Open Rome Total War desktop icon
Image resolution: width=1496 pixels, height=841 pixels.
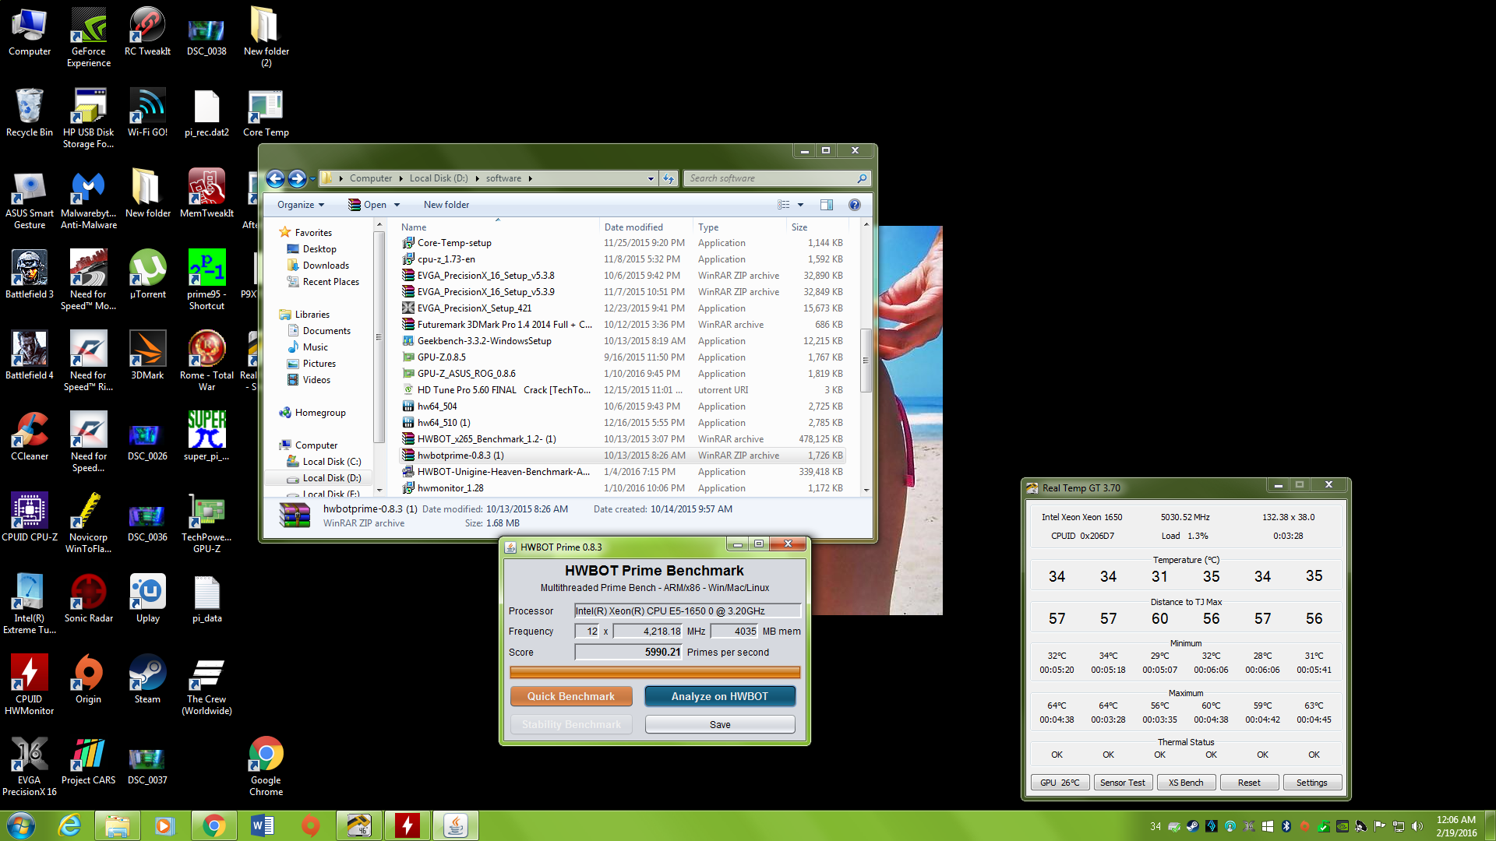click(206, 361)
